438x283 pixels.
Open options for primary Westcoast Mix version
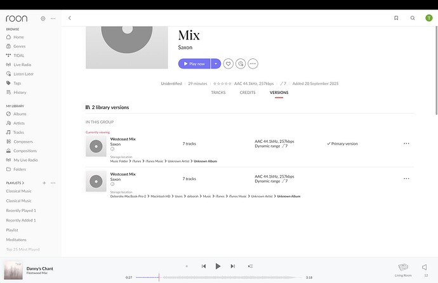point(406,143)
